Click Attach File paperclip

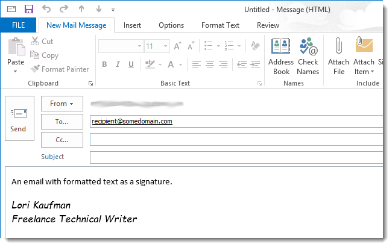[x=338, y=56]
